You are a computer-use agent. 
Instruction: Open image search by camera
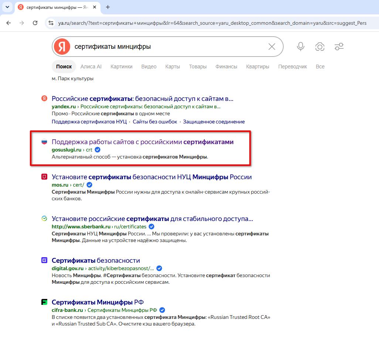tap(320, 47)
